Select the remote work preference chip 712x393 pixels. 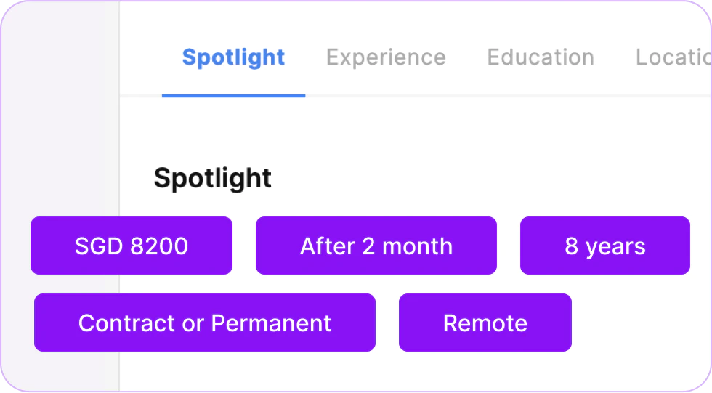click(485, 323)
